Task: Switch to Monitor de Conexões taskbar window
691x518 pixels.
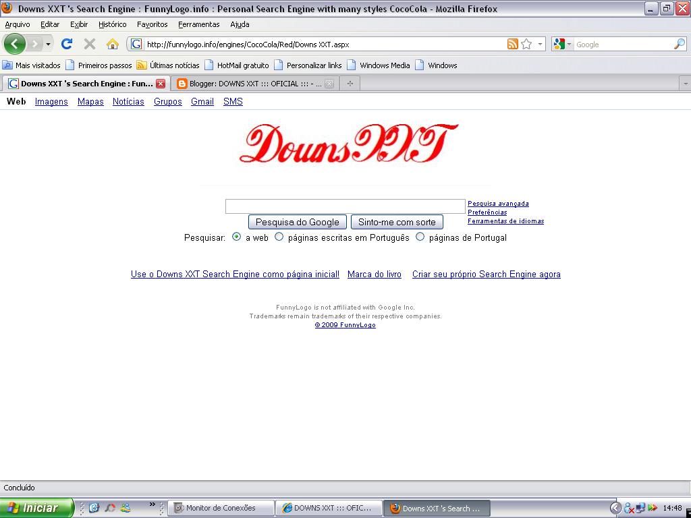Action: [x=221, y=509]
